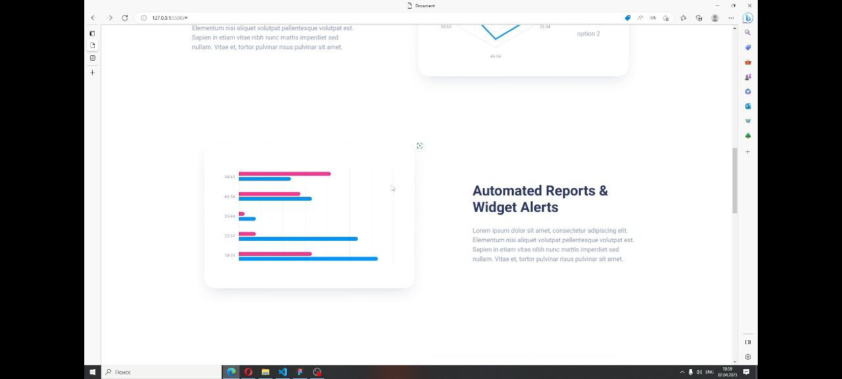Image resolution: width=842 pixels, height=379 pixels.
Task: View site information icon in address bar
Action: tap(143, 18)
